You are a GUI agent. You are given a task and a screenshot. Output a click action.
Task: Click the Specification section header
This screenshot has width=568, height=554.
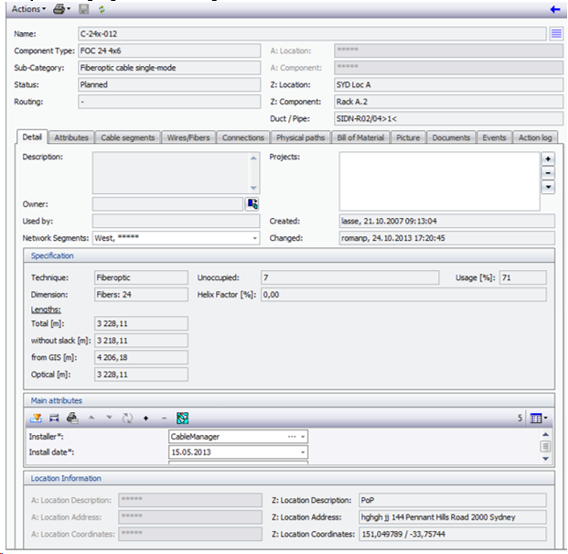tap(289, 255)
